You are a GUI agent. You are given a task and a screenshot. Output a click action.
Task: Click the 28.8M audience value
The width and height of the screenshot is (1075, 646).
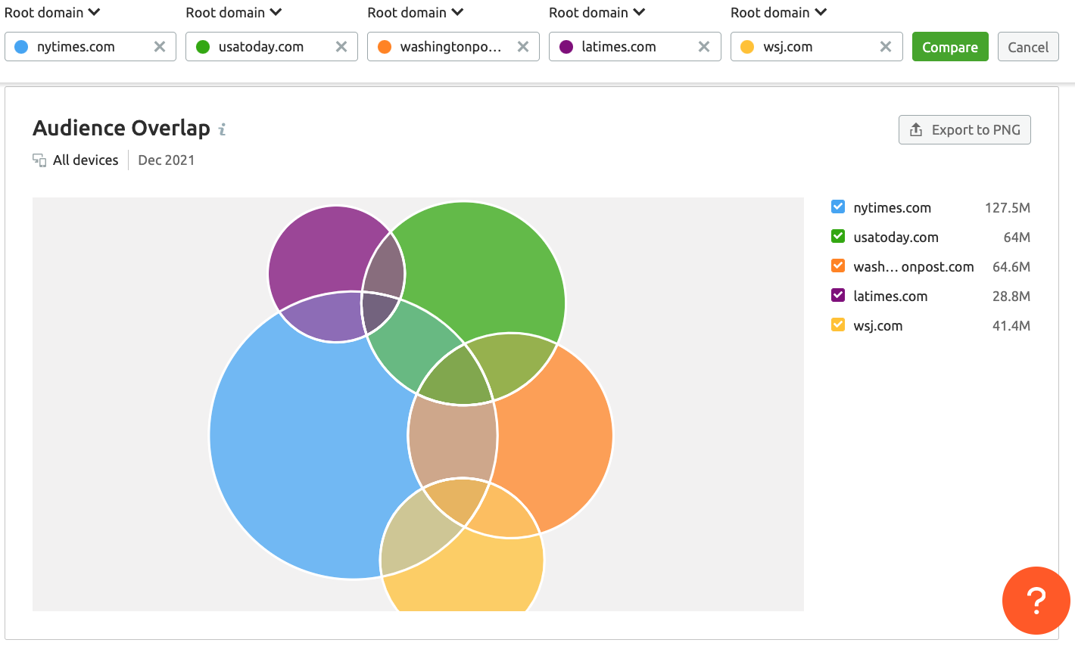click(x=1011, y=296)
